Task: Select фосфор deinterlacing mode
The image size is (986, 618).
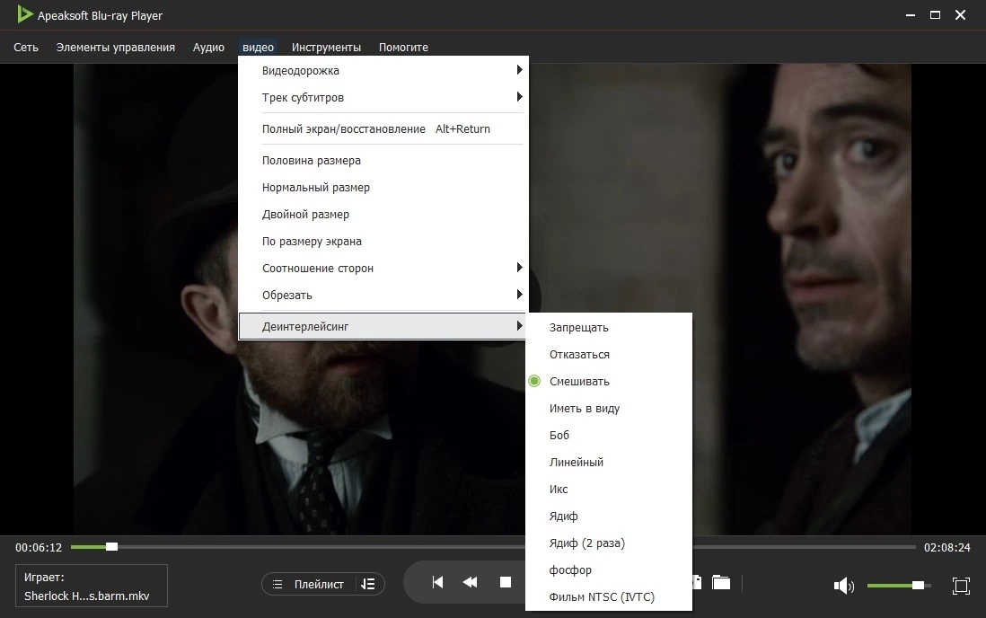Action: click(x=609, y=570)
